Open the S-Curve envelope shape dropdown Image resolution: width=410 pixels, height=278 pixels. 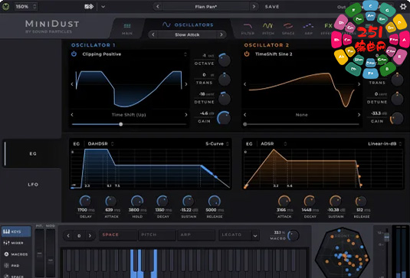click(x=217, y=144)
